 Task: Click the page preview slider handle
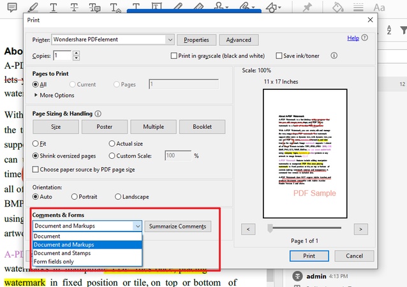(270, 228)
